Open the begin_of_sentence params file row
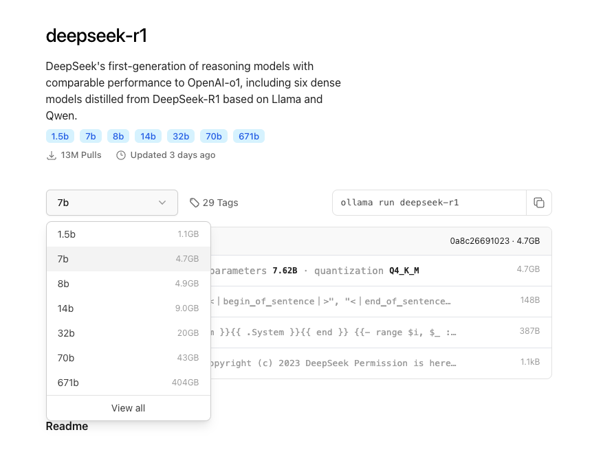This screenshot has height=452, width=603. (381, 302)
